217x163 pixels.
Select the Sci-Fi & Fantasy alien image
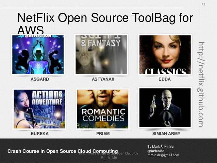coord(101,55)
